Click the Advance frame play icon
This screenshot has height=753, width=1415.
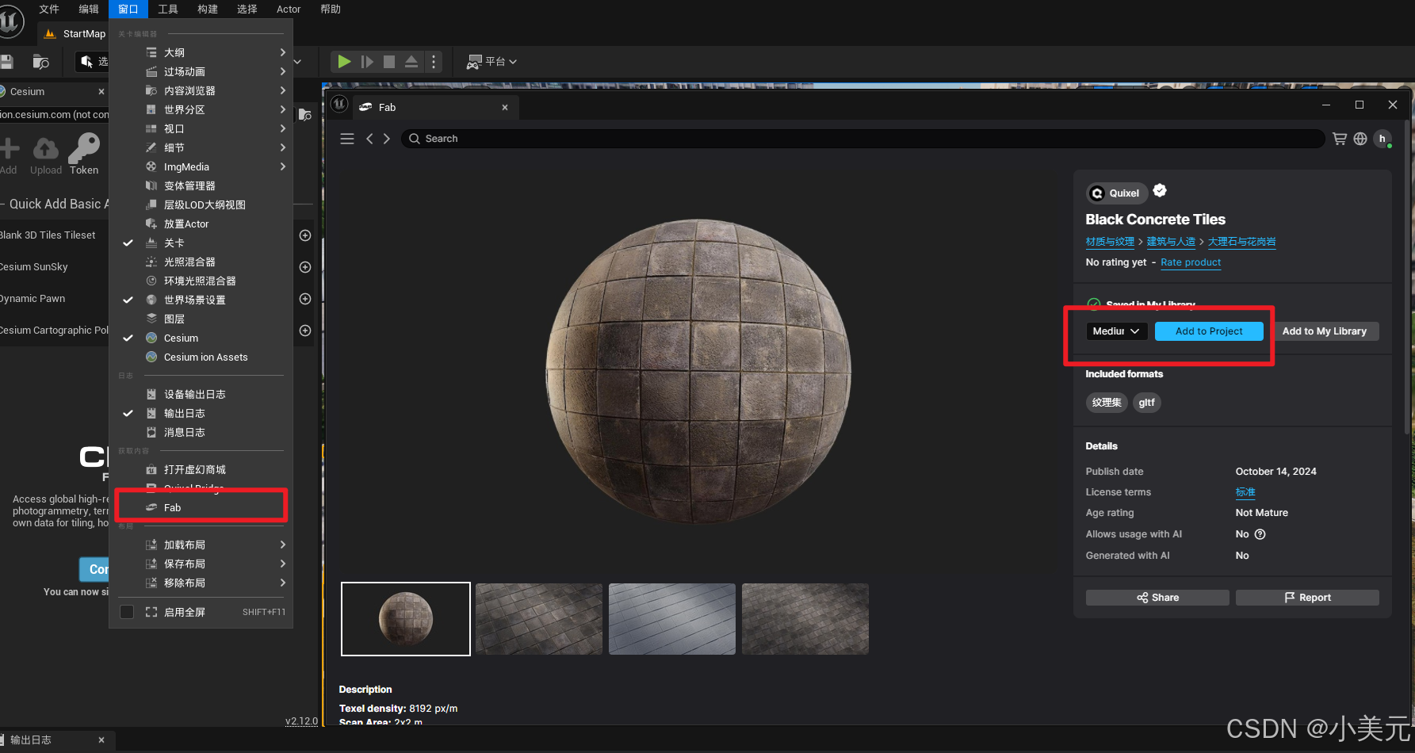(x=367, y=61)
